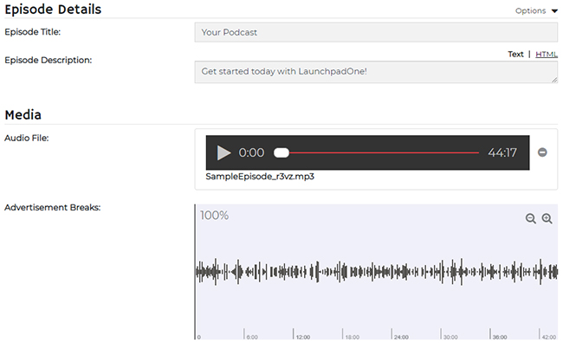Click the audio seek slider handle
Screen dimensions: 563x343
281,152
